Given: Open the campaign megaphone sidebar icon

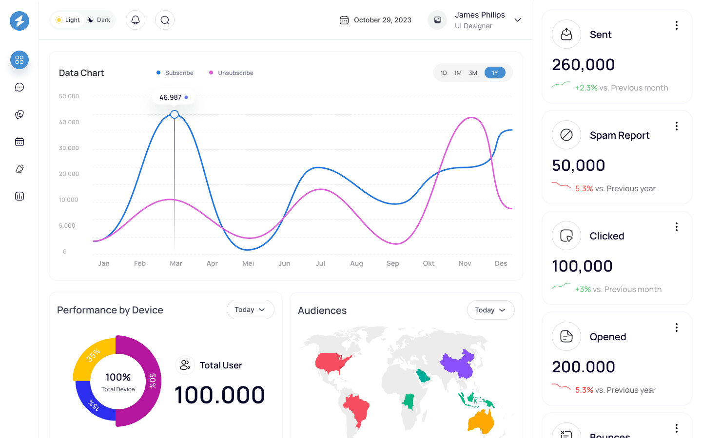Looking at the screenshot, I should coord(19,169).
